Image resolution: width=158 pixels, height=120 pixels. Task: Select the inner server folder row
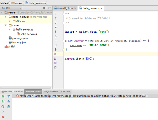pyautogui.click(x=26, y=25)
